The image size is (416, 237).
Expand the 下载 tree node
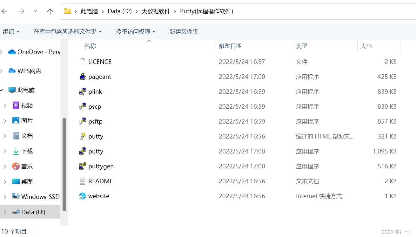coord(5,151)
